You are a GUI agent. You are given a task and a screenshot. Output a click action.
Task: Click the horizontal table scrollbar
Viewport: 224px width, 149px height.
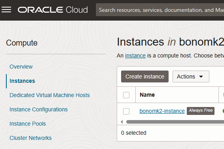point(175,122)
